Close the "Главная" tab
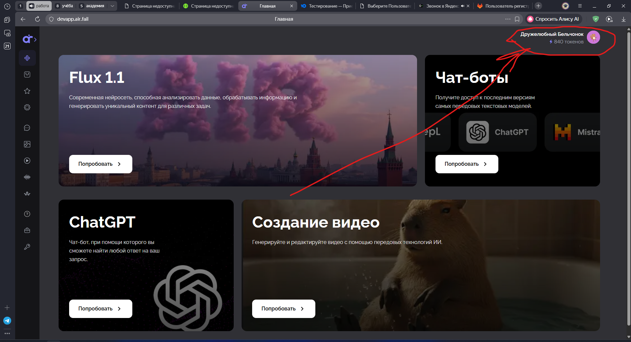 click(292, 6)
